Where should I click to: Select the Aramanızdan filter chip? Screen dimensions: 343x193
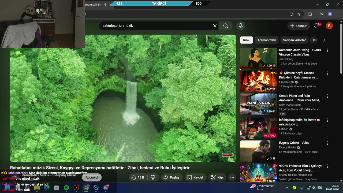pos(267,40)
